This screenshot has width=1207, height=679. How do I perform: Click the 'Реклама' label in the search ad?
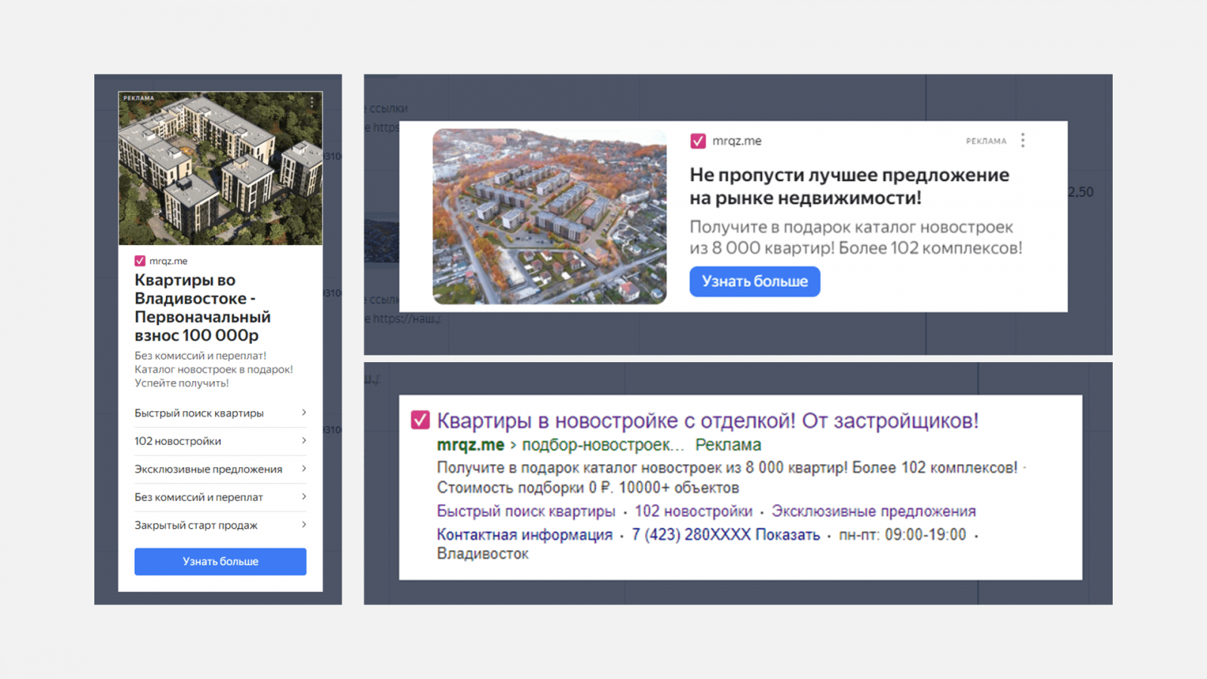[728, 445]
